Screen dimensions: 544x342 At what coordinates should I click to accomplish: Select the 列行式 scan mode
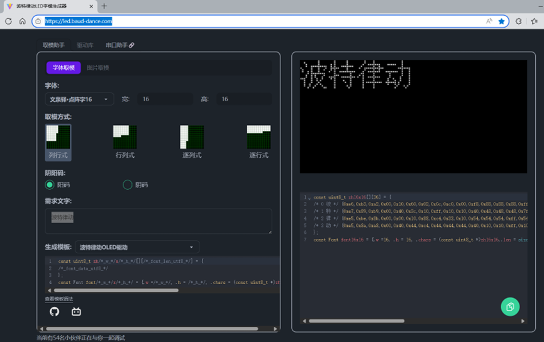tap(58, 142)
